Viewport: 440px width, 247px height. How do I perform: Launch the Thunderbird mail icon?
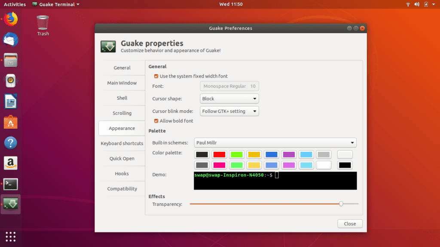[x=10, y=40]
